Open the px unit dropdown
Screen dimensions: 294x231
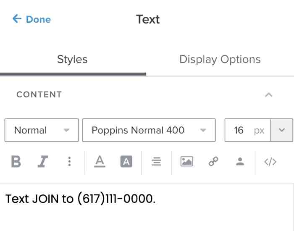click(x=281, y=130)
